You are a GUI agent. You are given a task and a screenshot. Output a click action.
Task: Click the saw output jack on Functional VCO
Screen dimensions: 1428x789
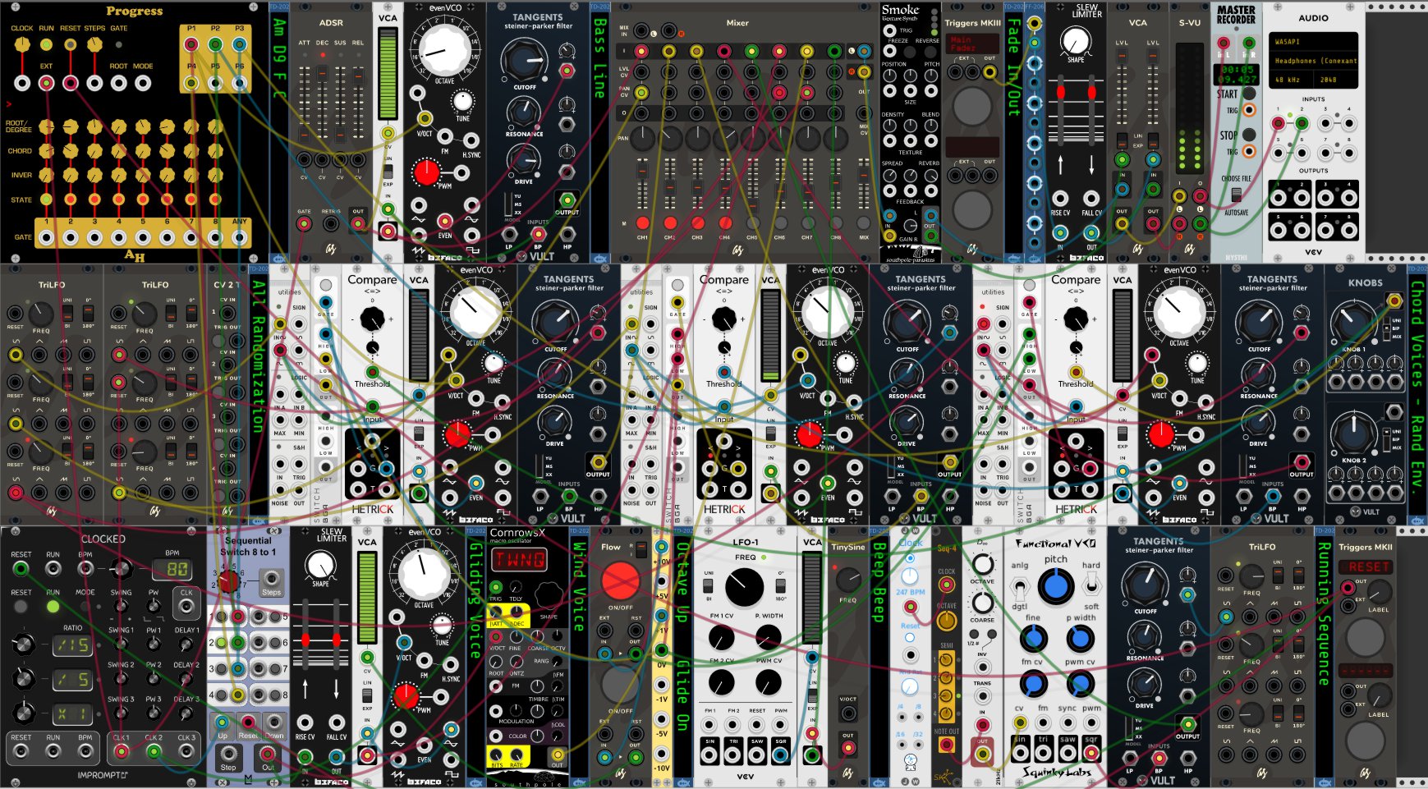(x=1068, y=752)
